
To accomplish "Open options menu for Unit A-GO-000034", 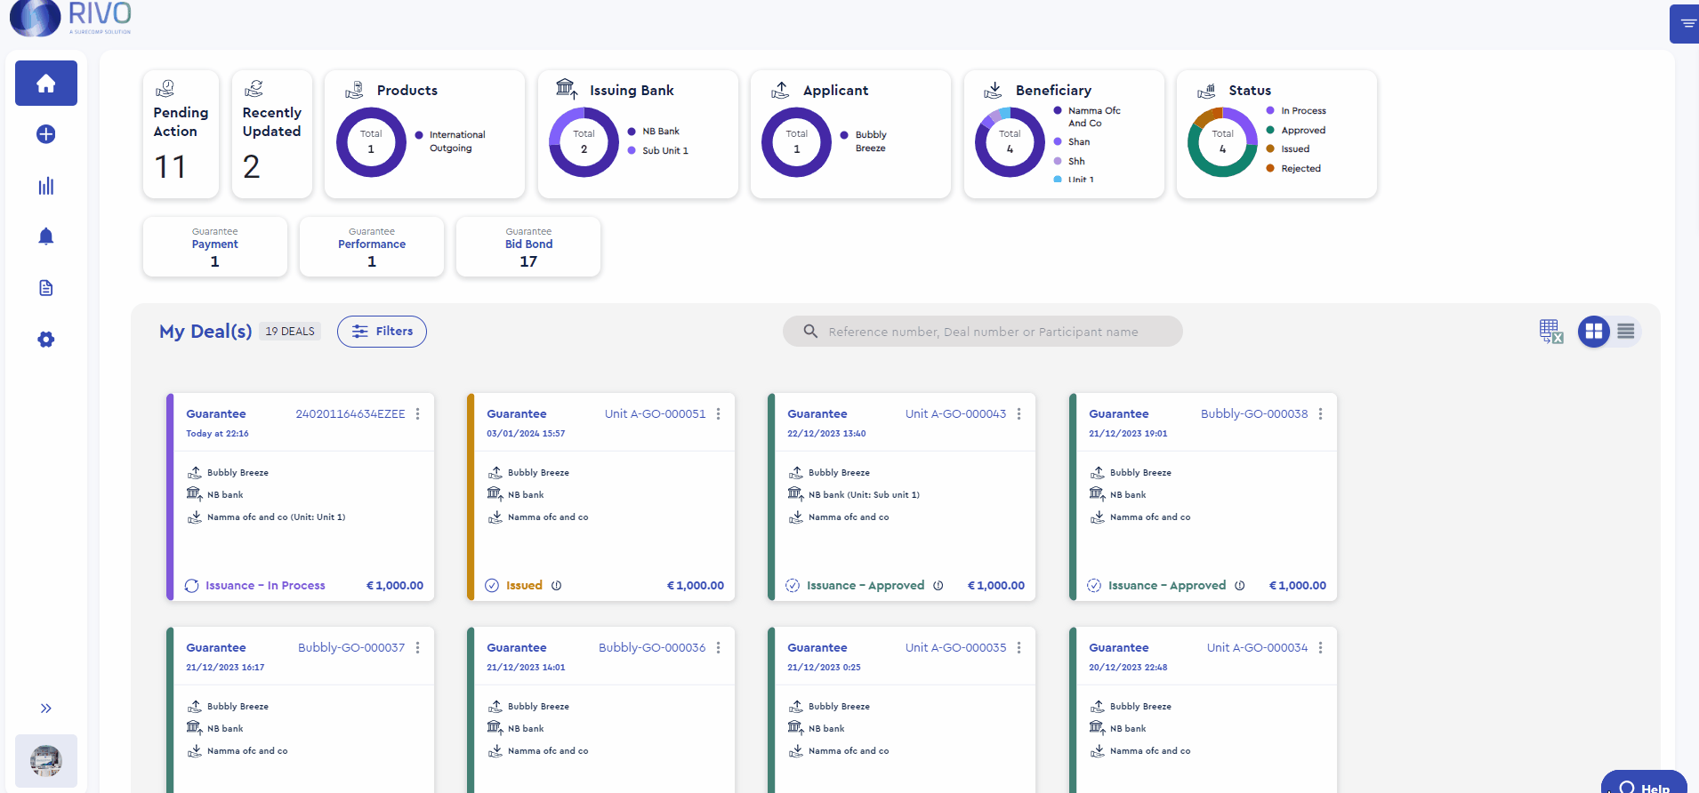I will pyautogui.click(x=1321, y=648).
